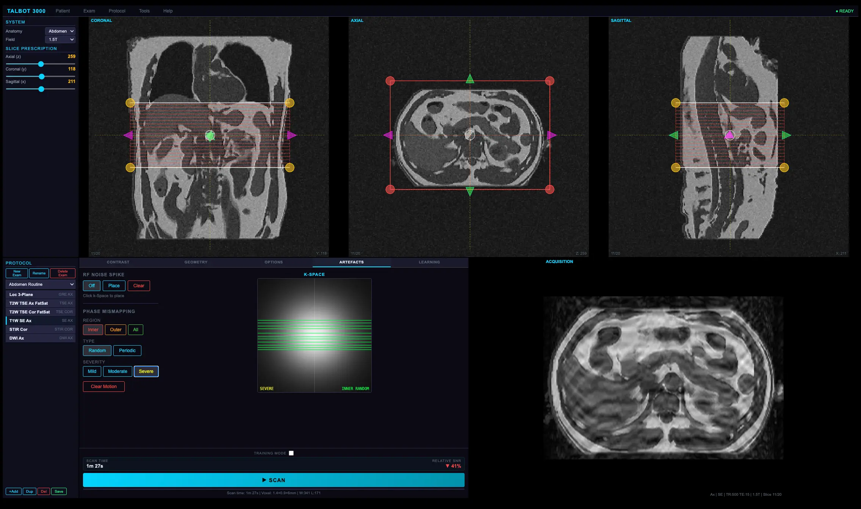Choose Periodic mismapping type
The height and width of the screenshot is (509, 861).
127,351
